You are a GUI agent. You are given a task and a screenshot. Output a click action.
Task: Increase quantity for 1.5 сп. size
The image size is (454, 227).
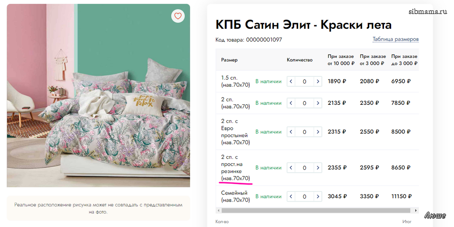pos(318,81)
